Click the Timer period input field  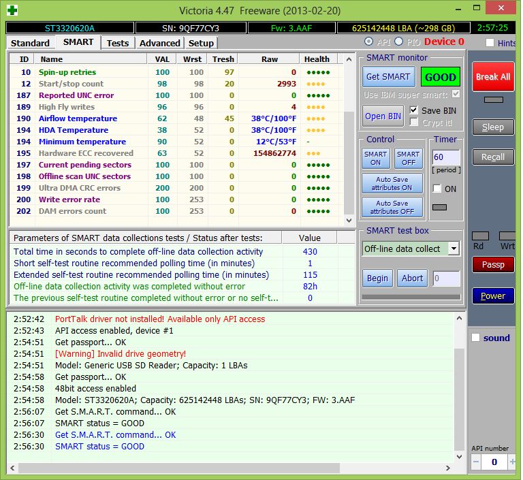click(446, 157)
